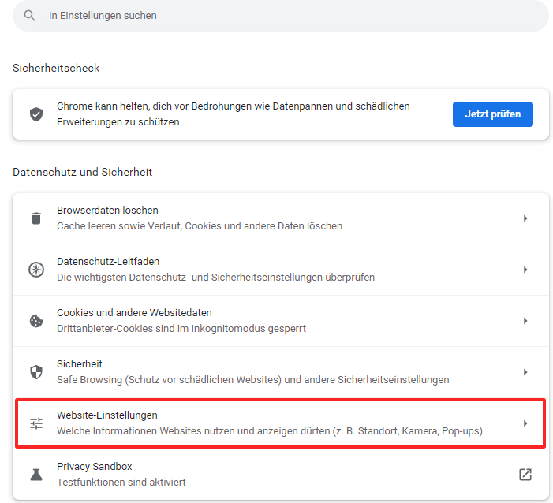Click the external link icon for Privacy Sandbox
The width and height of the screenshot is (553, 503).
[525, 475]
